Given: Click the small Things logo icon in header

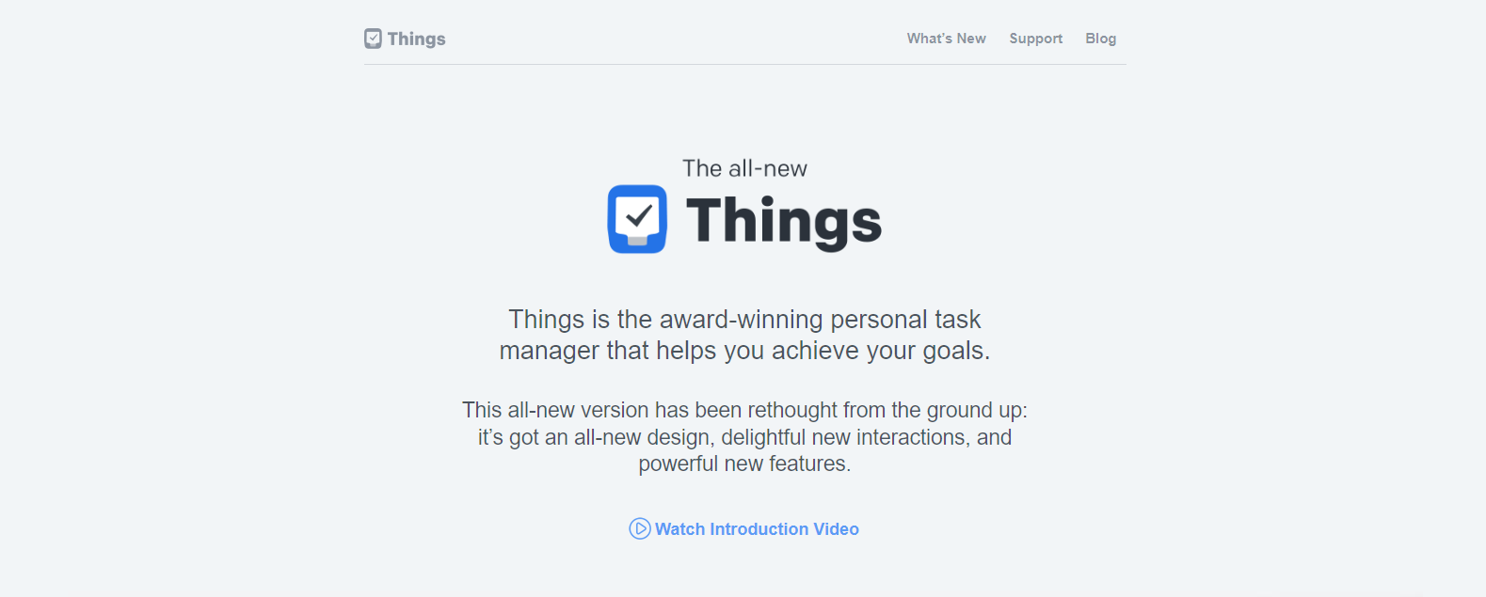Looking at the screenshot, I should click(373, 39).
